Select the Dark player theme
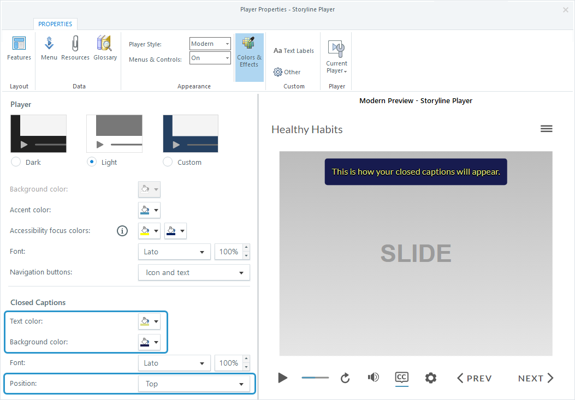Screen dimensions: 575x400 click(x=16, y=162)
